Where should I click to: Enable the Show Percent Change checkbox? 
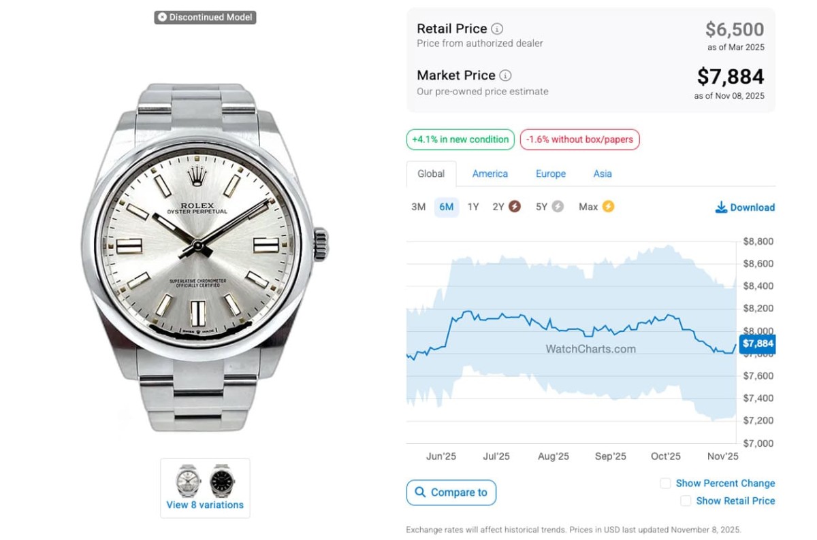[x=665, y=483]
